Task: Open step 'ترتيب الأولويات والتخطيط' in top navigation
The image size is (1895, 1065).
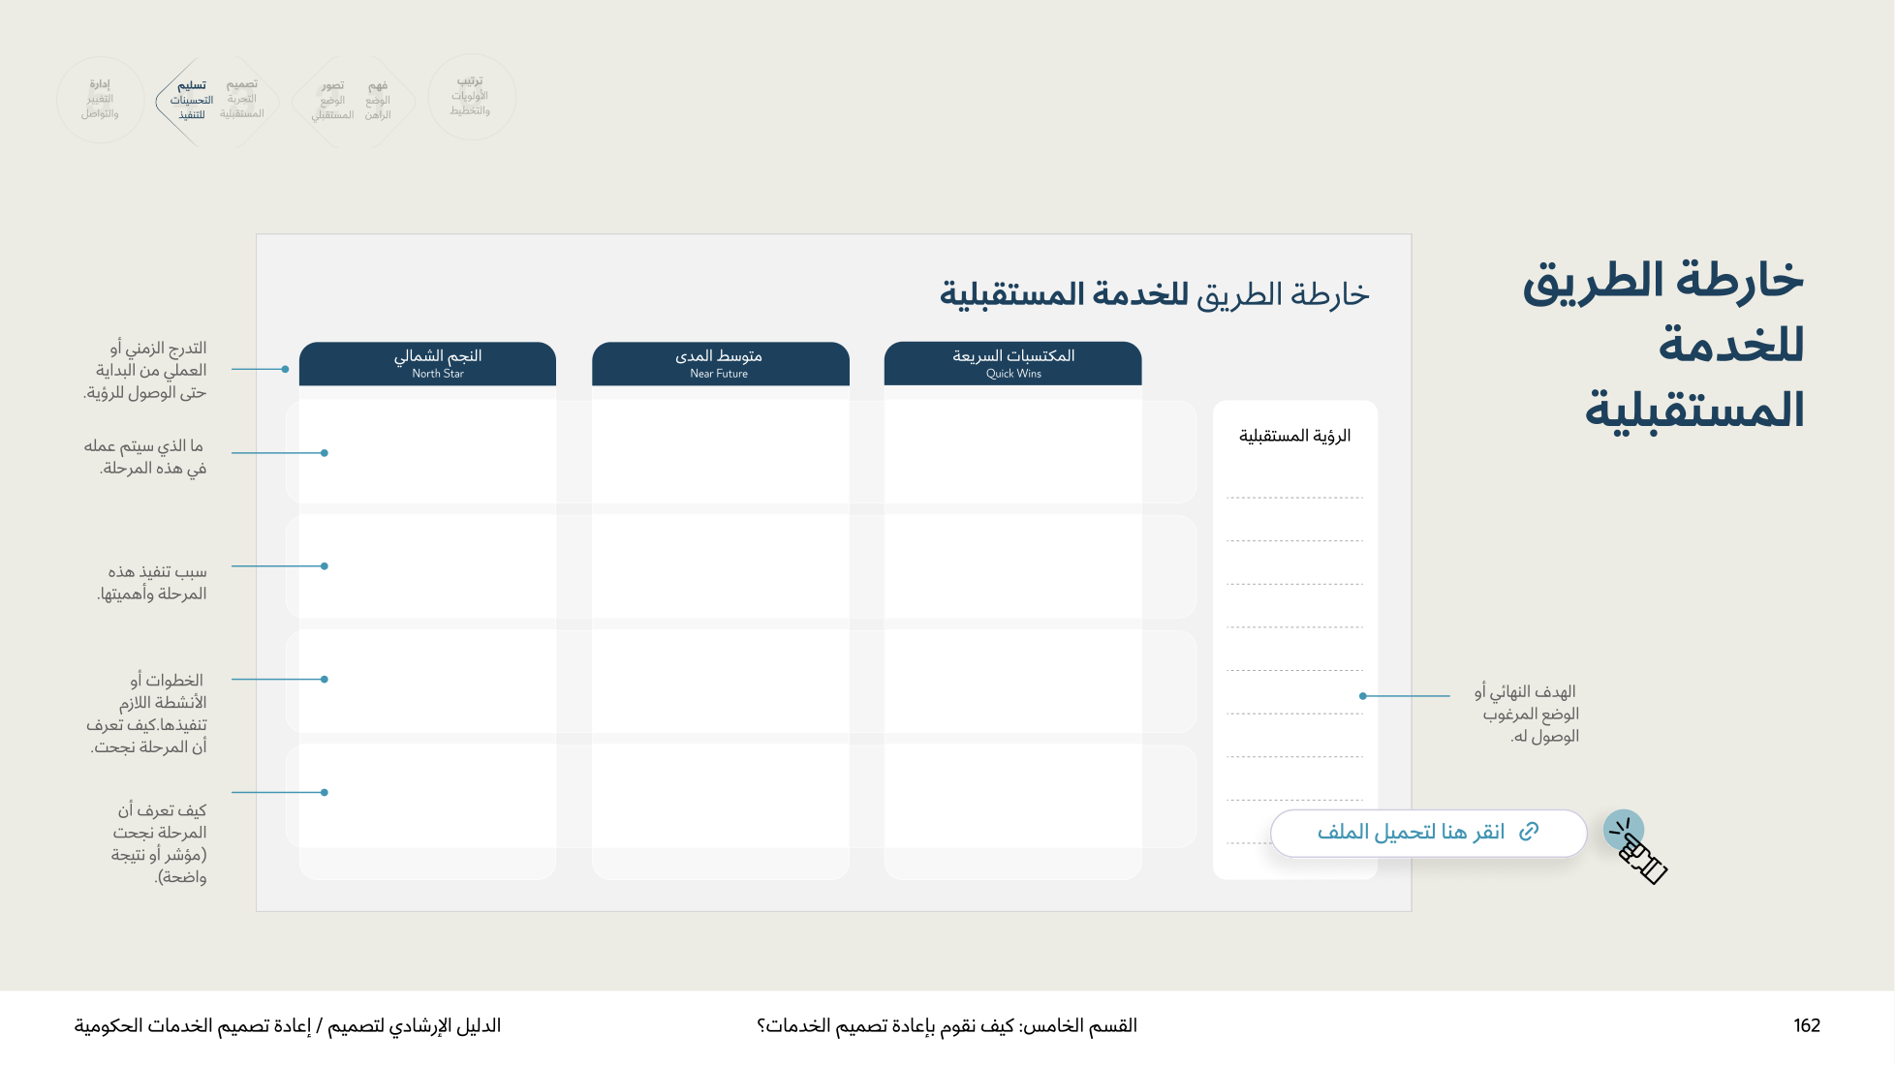Action: click(471, 97)
